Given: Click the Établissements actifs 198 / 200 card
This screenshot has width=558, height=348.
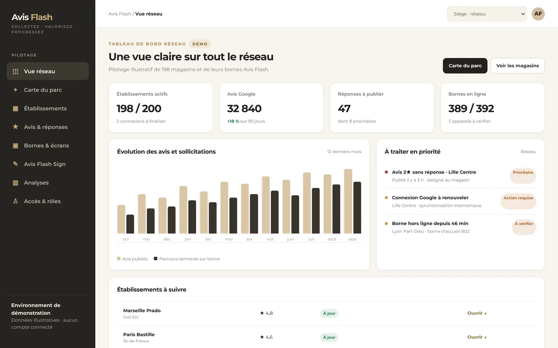Looking at the screenshot, I should pos(161,108).
